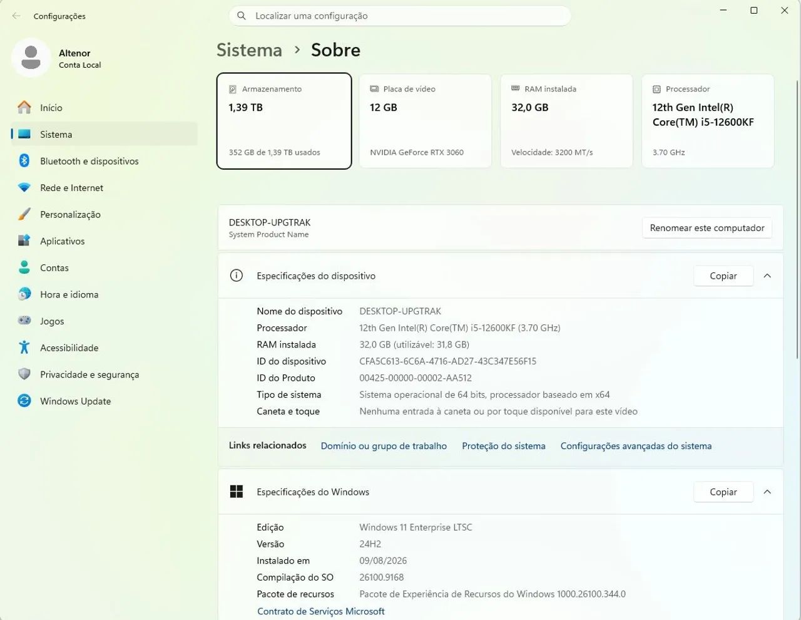Screen dimensions: 801x620
Task: Open the Armazenamento 1,39 TB card
Action: click(x=284, y=121)
